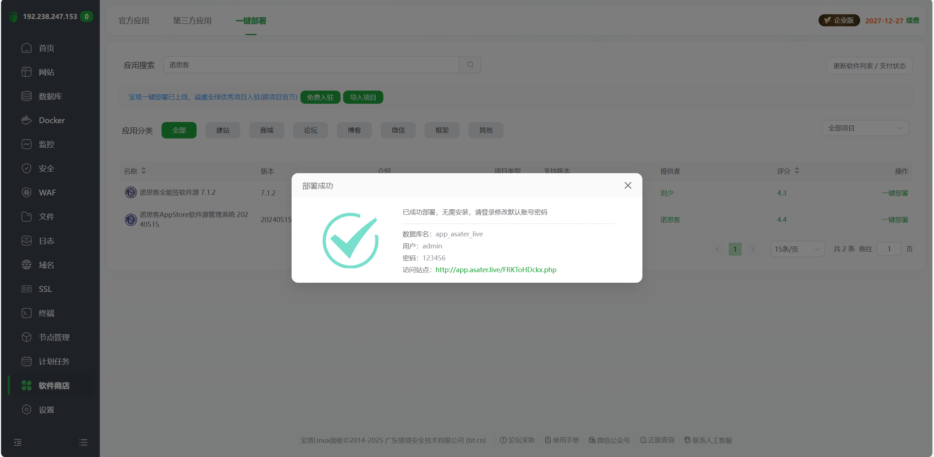The image size is (934, 457).
Task: Open the 首页 (Home) panel
Action: [x=46, y=48]
